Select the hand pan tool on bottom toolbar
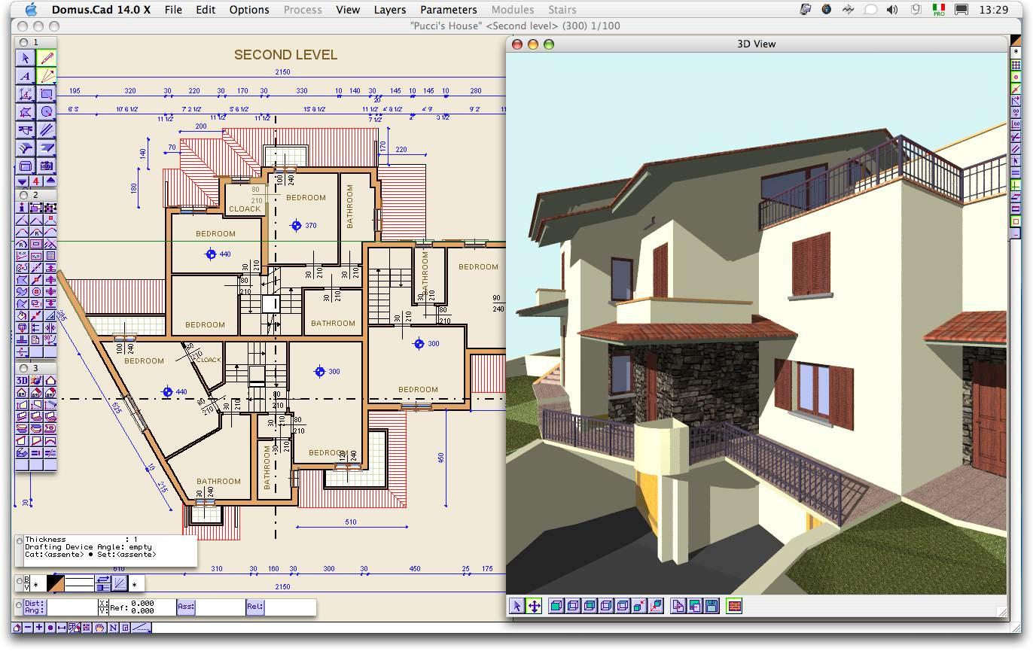This screenshot has height=651, width=1033. click(99, 626)
